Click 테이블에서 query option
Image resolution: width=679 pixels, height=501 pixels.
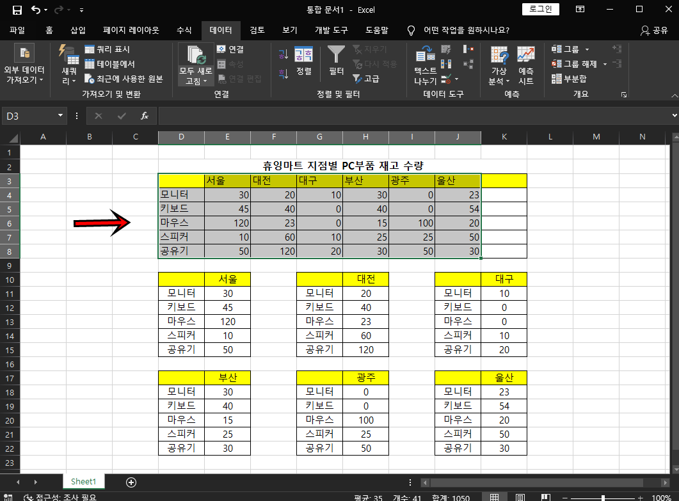point(109,64)
